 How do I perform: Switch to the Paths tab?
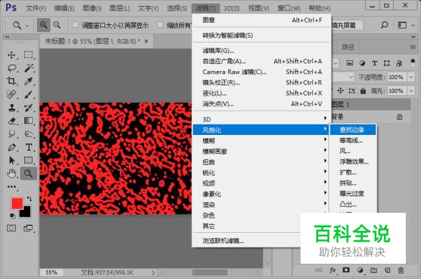click(348, 47)
